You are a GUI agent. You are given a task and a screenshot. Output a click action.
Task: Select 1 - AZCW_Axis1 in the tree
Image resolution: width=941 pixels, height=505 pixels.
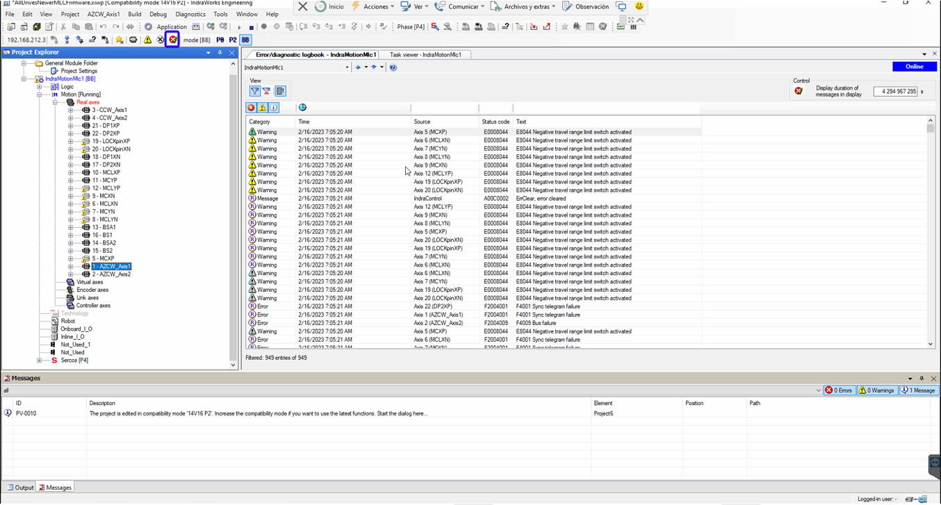111,266
